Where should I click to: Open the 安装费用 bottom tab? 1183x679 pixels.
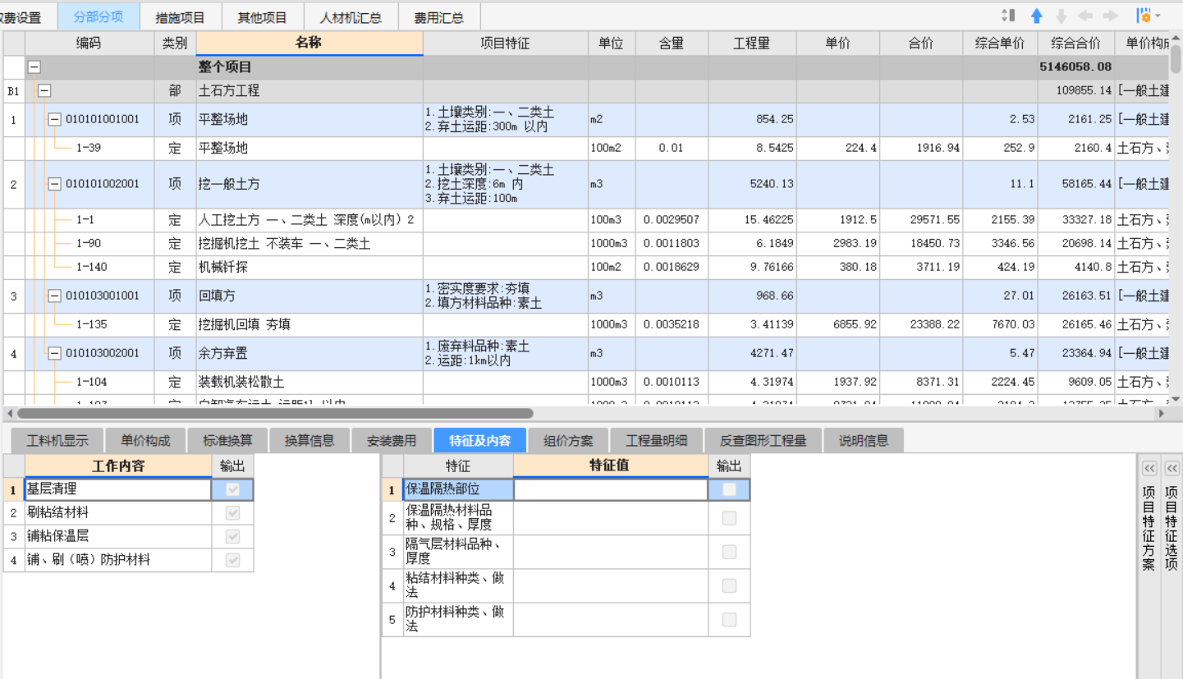392,440
